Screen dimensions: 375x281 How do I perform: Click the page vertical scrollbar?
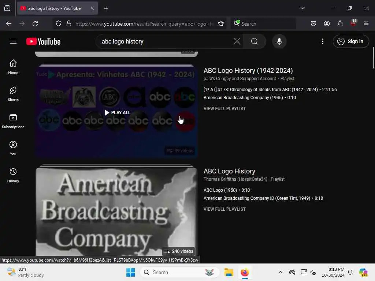coord(373,57)
